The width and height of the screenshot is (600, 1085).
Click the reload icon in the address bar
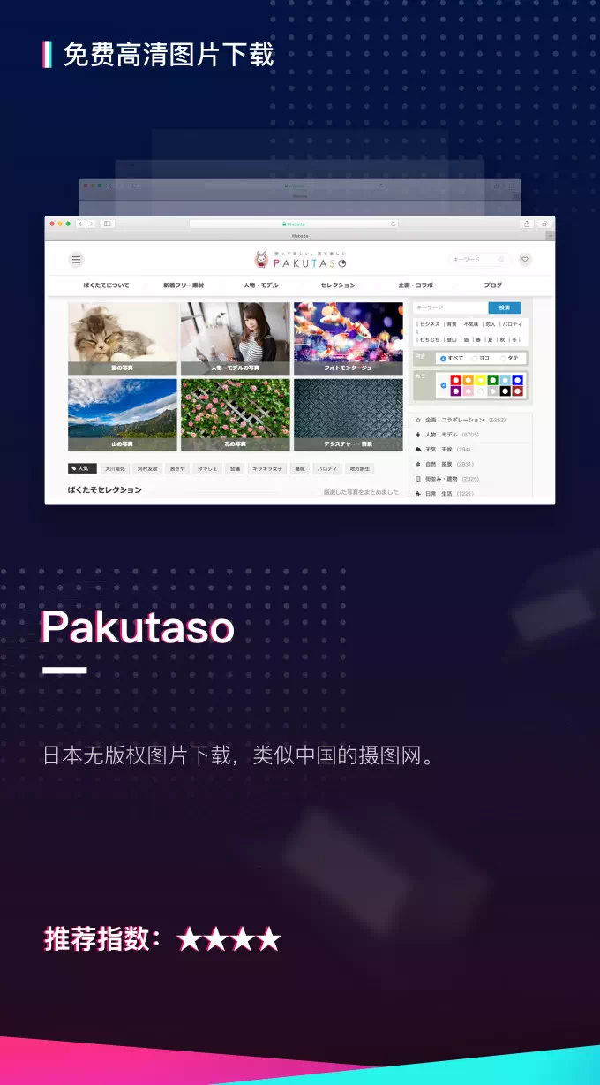point(393,224)
